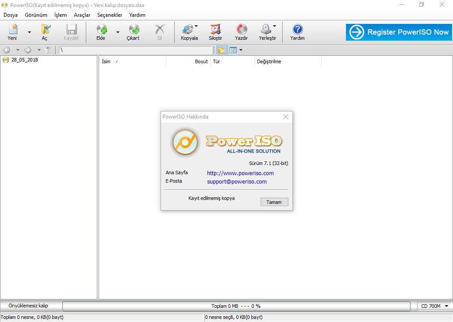
Task: Open the Dosya menu
Action: coord(11,15)
